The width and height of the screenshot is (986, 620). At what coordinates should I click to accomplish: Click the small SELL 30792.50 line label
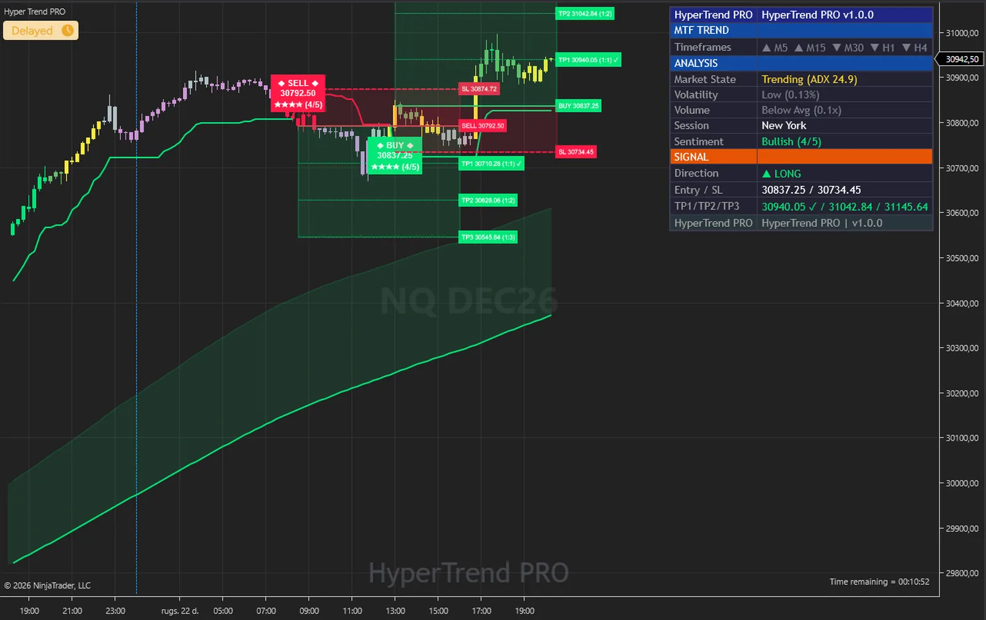(x=483, y=126)
